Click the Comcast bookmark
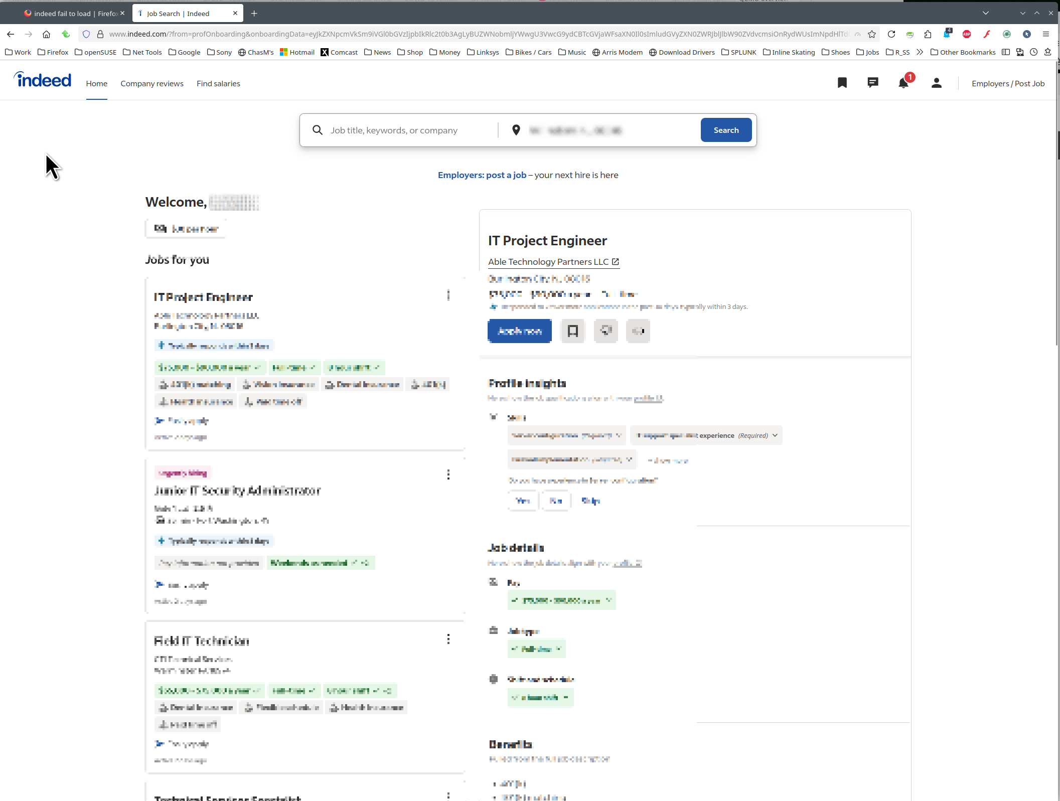Screen dimensions: 1060x801 [339, 52]
